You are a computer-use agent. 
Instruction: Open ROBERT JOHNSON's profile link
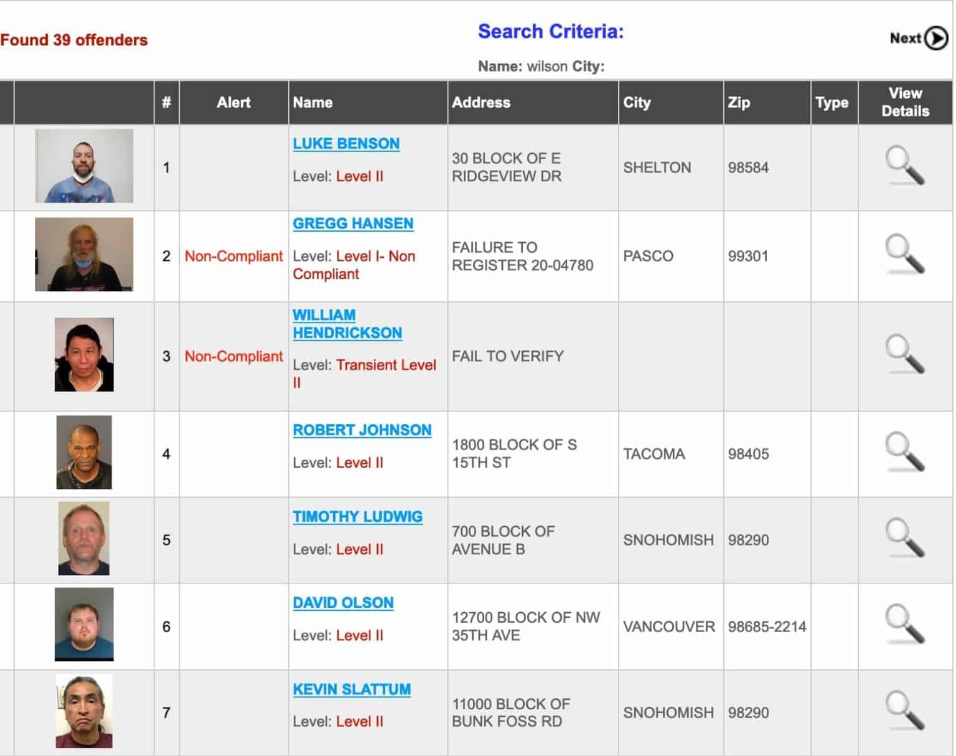(362, 430)
